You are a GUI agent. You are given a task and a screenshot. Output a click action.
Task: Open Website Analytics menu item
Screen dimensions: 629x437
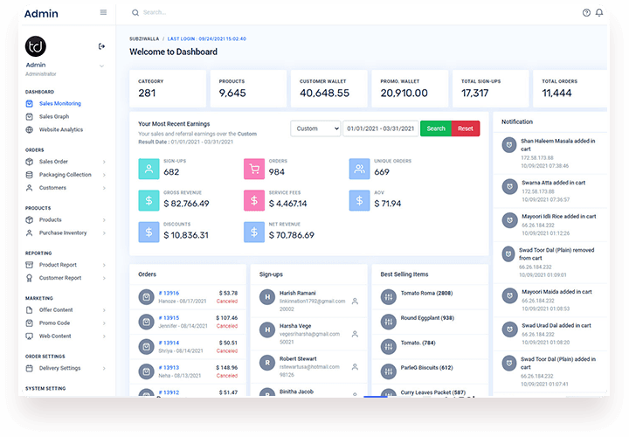point(61,129)
